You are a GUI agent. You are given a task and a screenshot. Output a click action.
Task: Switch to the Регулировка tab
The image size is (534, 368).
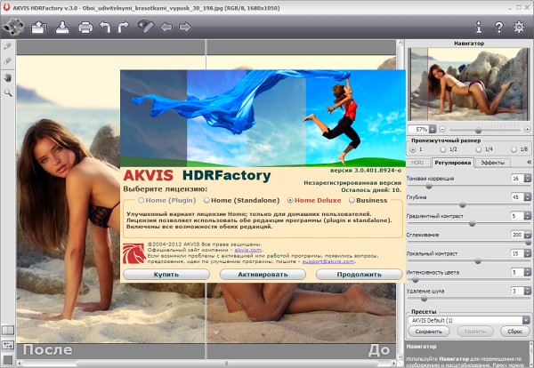[453, 163]
